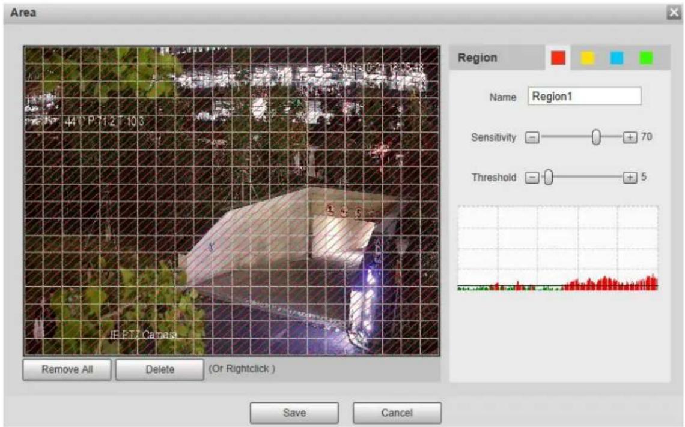Image resolution: width=685 pixels, height=427 pixels.
Task: Click the Name label
Action: [x=502, y=97]
